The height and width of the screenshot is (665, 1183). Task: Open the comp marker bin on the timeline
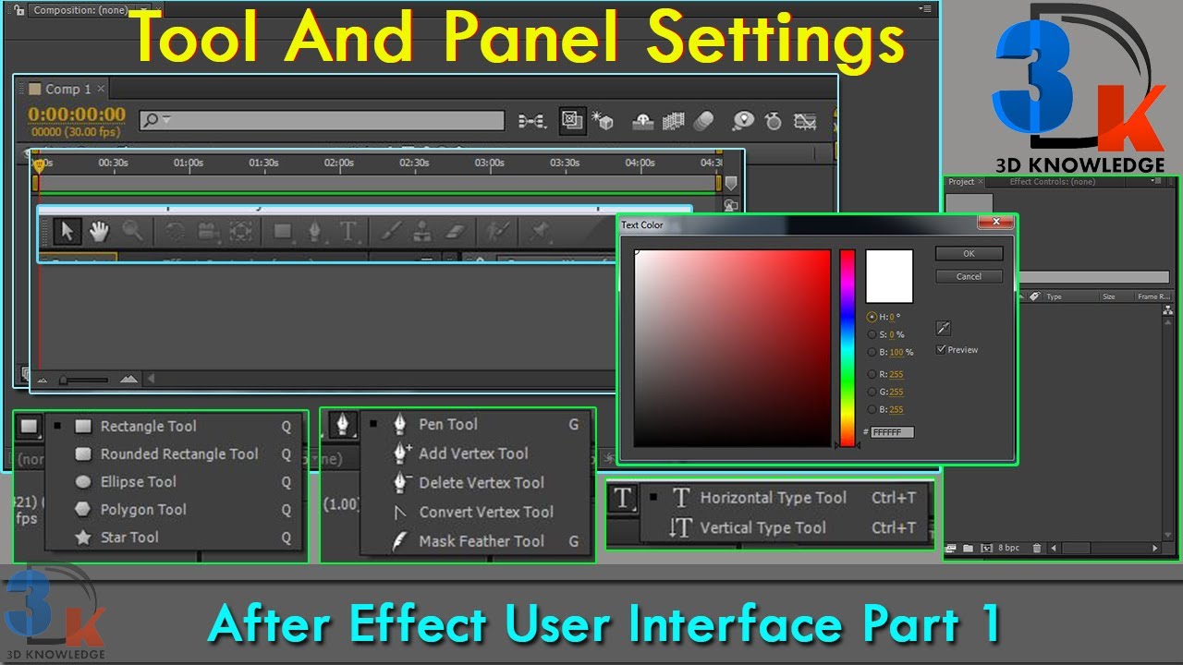(731, 183)
